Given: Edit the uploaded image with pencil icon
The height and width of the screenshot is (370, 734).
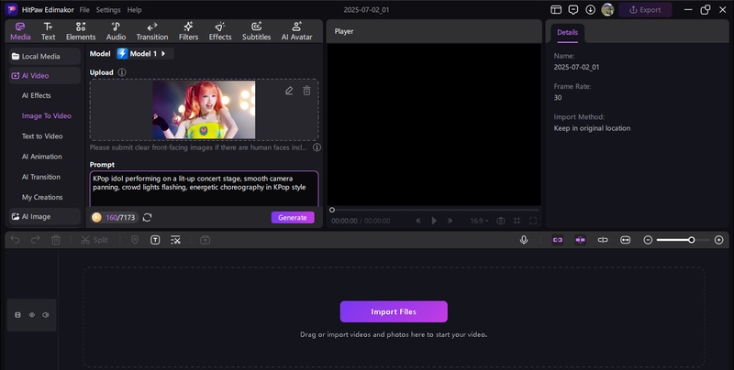Looking at the screenshot, I should tap(289, 91).
